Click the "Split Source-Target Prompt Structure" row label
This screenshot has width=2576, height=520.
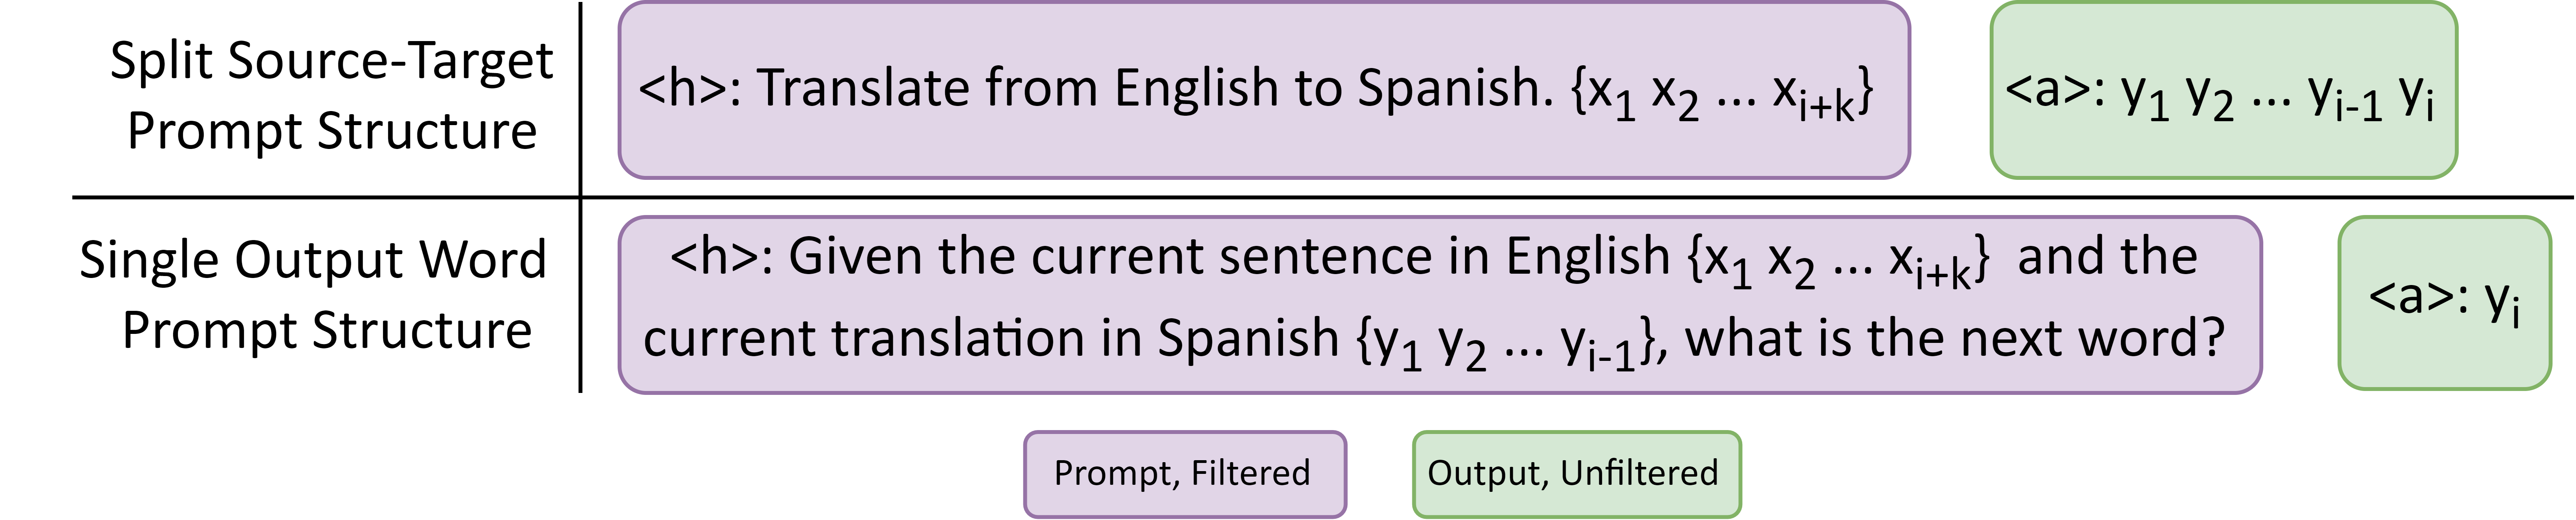pyautogui.click(x=331, y=95)
